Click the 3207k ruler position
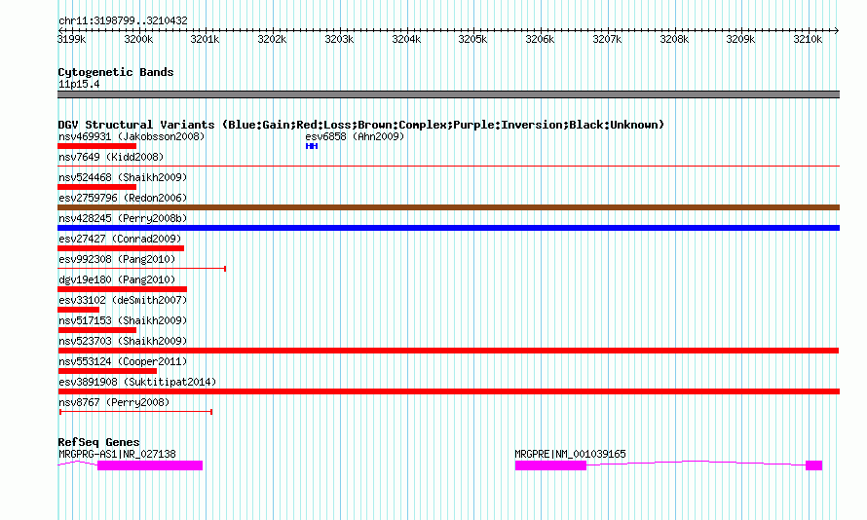 (607, 39)
